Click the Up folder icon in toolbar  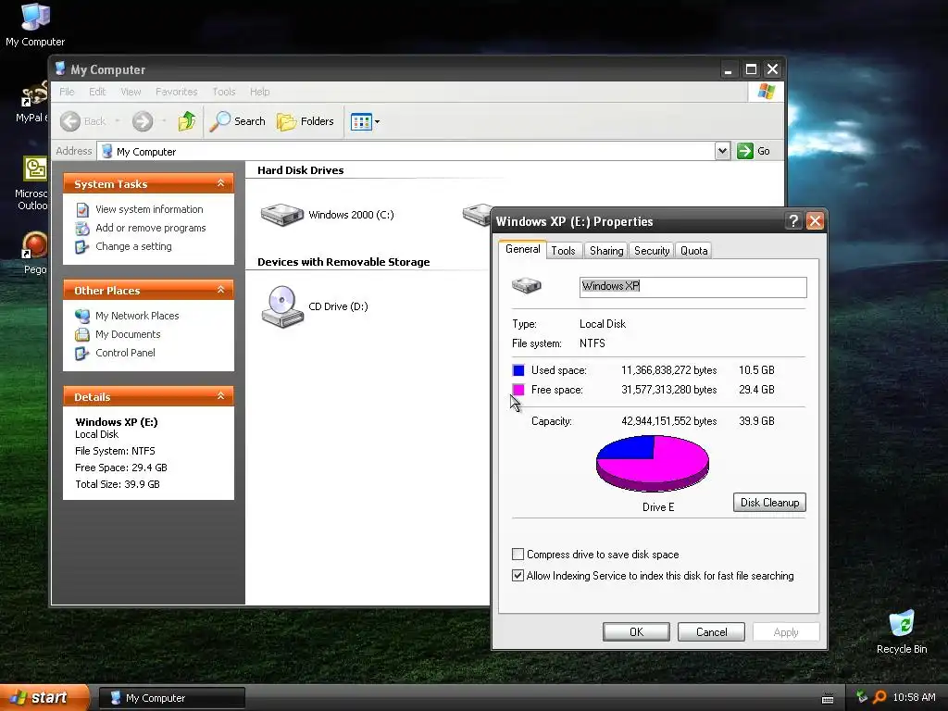tap(187, 121)
